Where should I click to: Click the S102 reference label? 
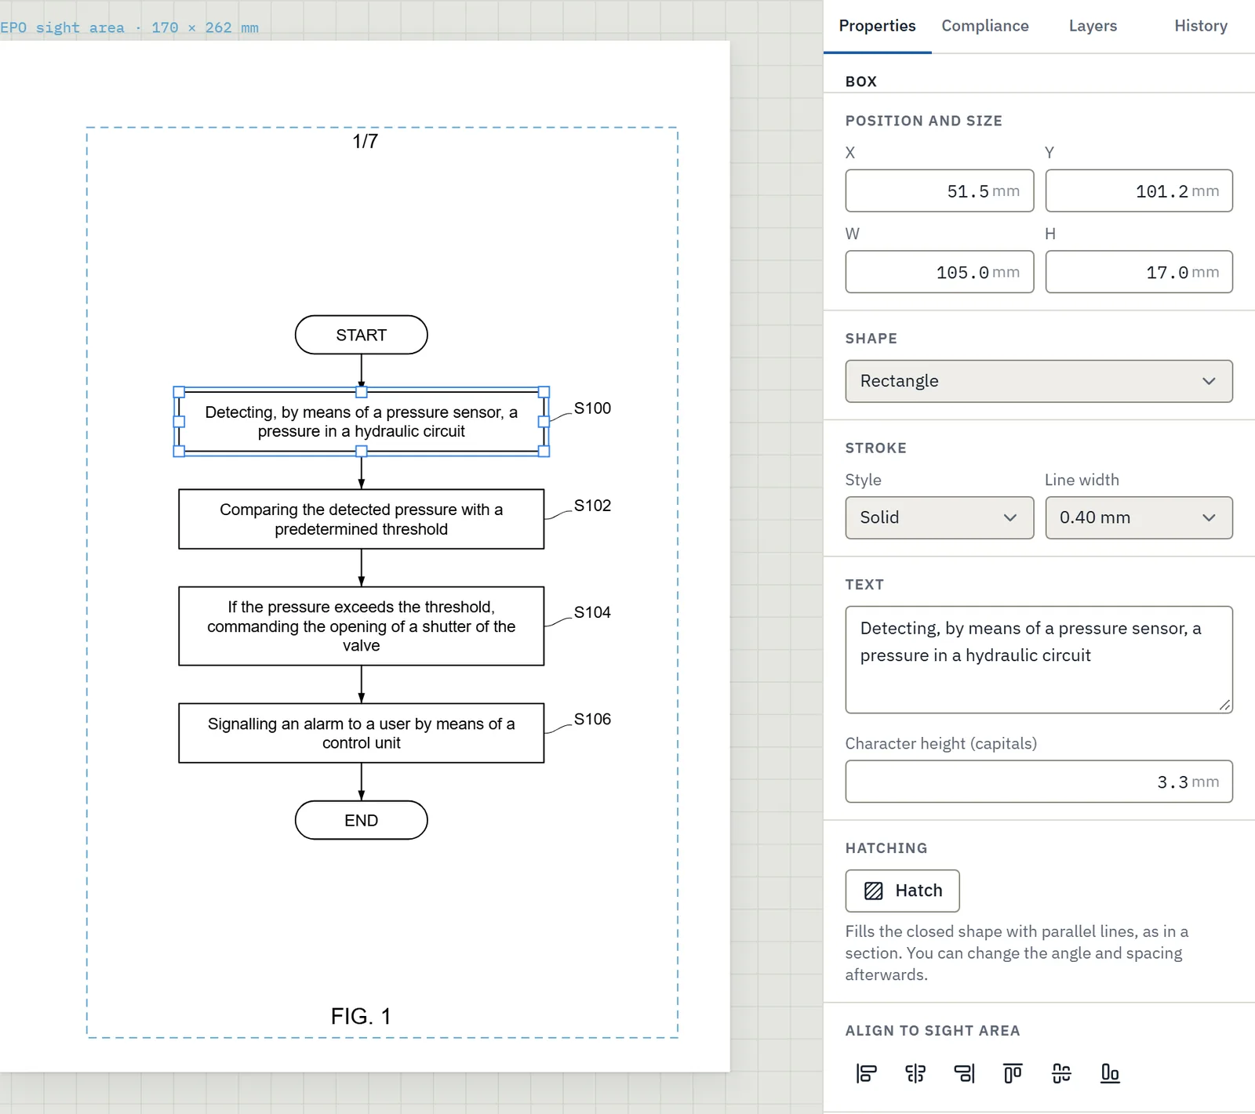(592, 506)
